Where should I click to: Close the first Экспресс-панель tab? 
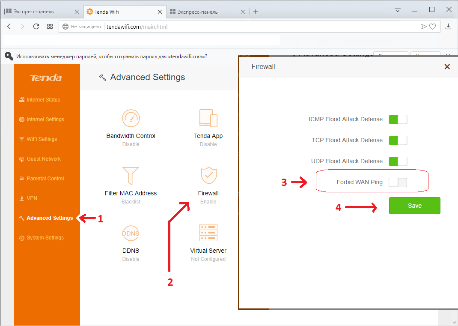coord(77,12)
